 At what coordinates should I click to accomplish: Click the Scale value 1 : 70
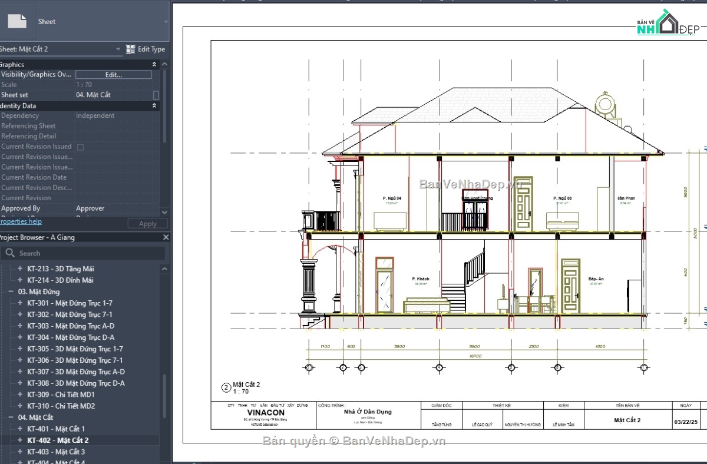pos(84,85)
